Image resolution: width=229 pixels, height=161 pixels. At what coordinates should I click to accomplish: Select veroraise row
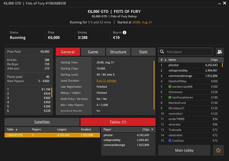(190, 124)
